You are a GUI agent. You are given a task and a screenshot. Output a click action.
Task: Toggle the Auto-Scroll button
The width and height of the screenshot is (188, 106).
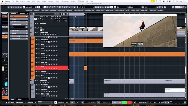38,7
